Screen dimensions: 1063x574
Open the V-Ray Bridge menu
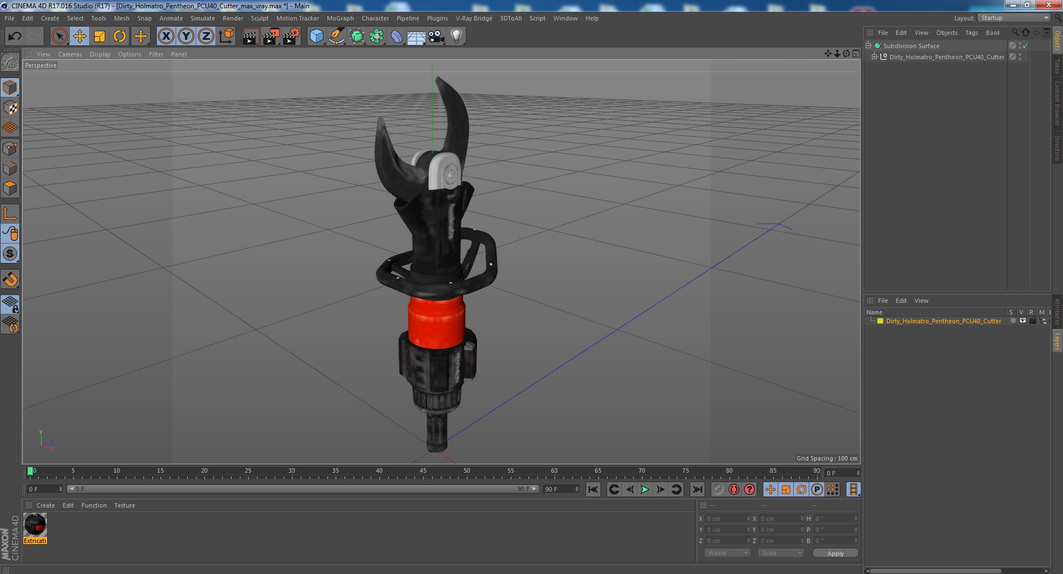[x=474, y=18]
